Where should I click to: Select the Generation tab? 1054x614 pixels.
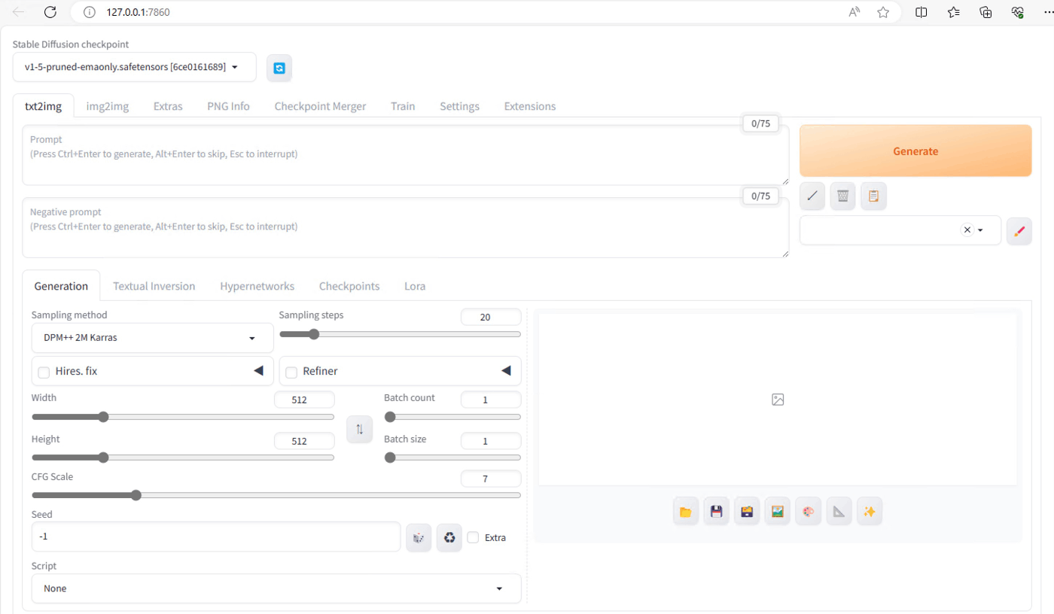point(61,286)
